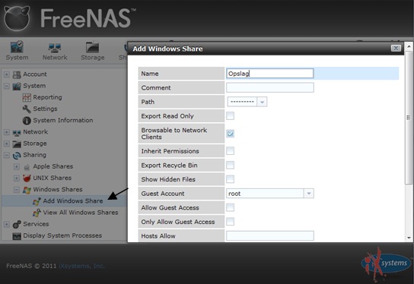Enable the Export Read Only checkbox
The height and width of the screenshot is (284, 414).
pyautogui.click(x=230, y=115)
